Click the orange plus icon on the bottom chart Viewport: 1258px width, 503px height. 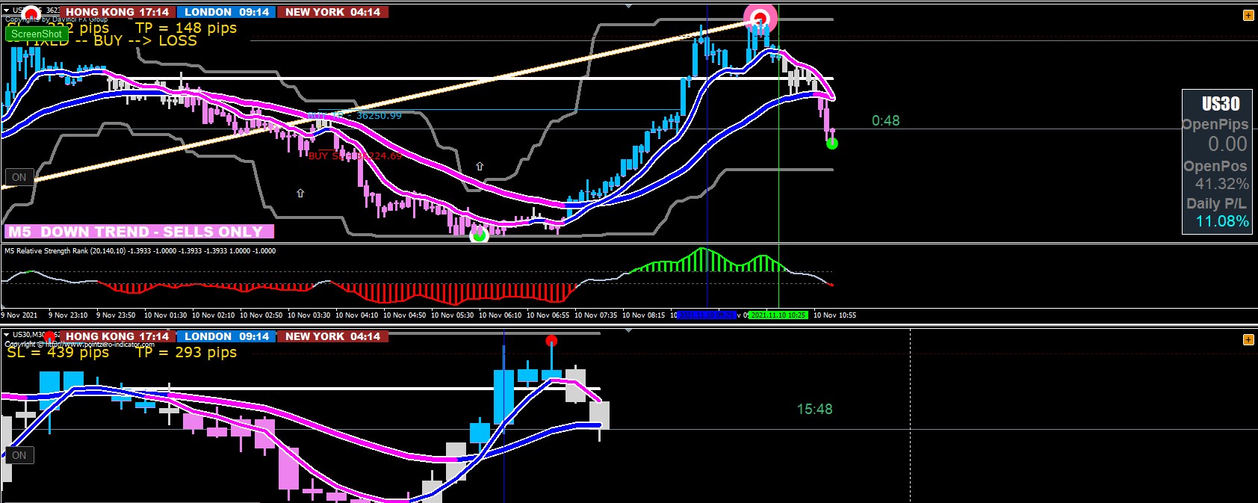(1248, 339)
